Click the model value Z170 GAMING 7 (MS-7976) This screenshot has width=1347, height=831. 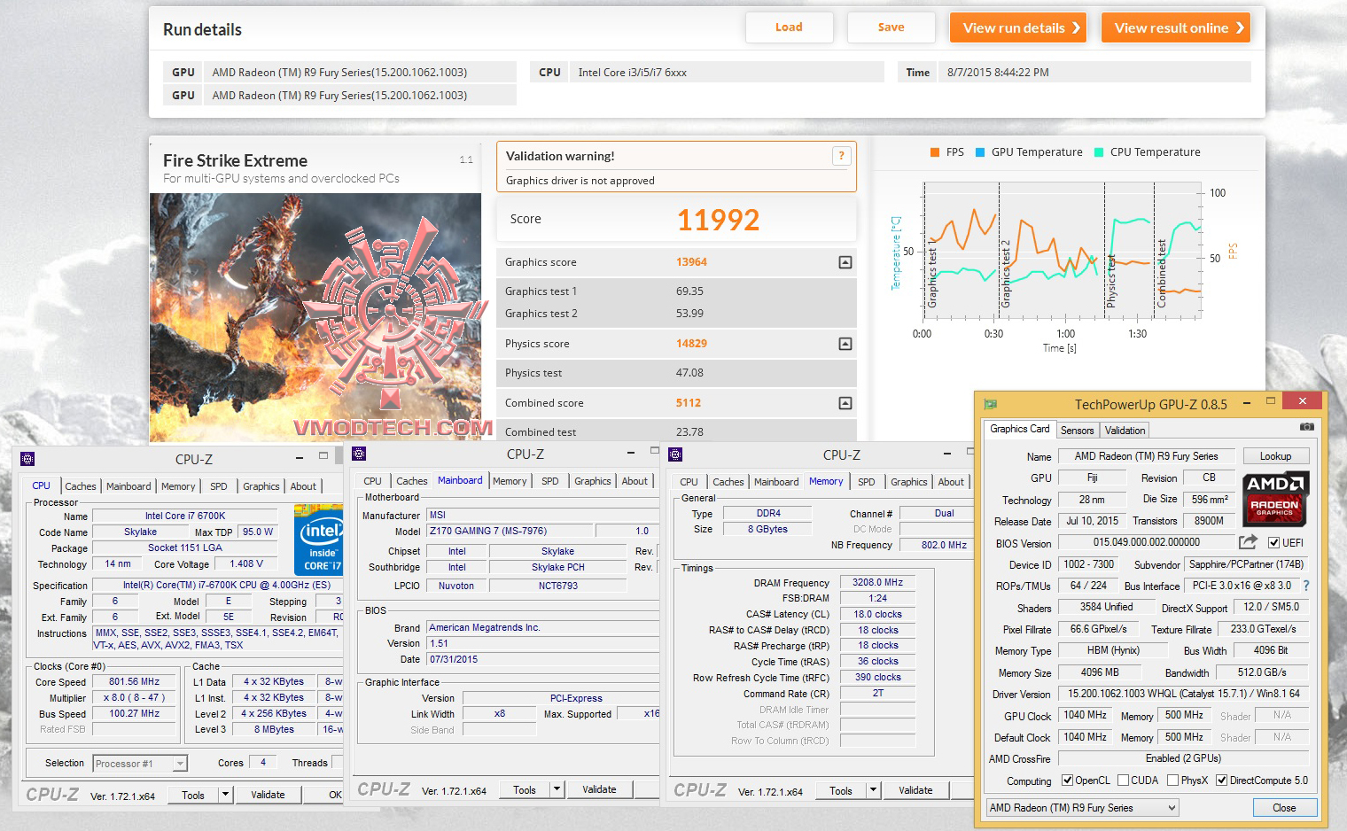(x=487, y=531)
